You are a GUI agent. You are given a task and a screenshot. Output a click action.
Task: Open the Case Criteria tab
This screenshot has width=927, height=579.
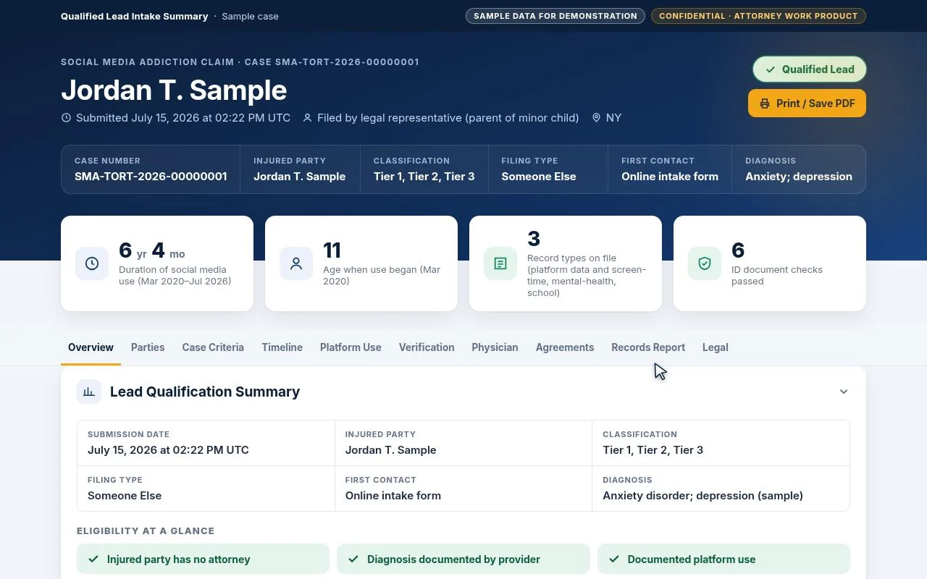tap(213, 347)
